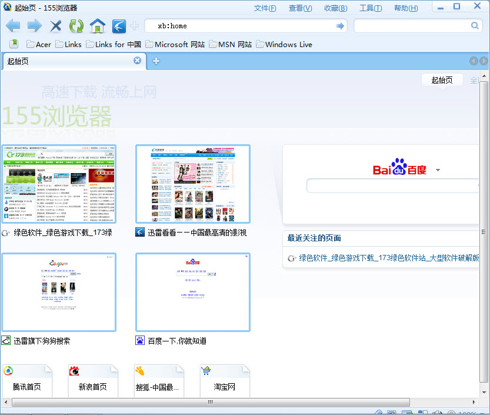Open a new tab with plus button

click(x=156, y=61)
